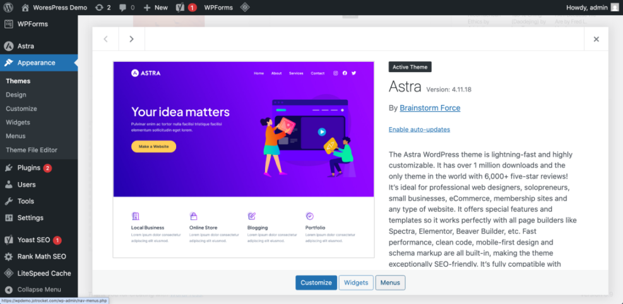Click the New plus icon in the admin bar
Image resolution: width=623 pixels, height=304 pixels.
pos(147,7)
